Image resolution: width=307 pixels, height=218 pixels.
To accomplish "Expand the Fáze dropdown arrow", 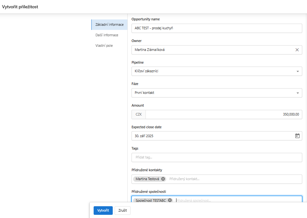I will pos(297,93).
